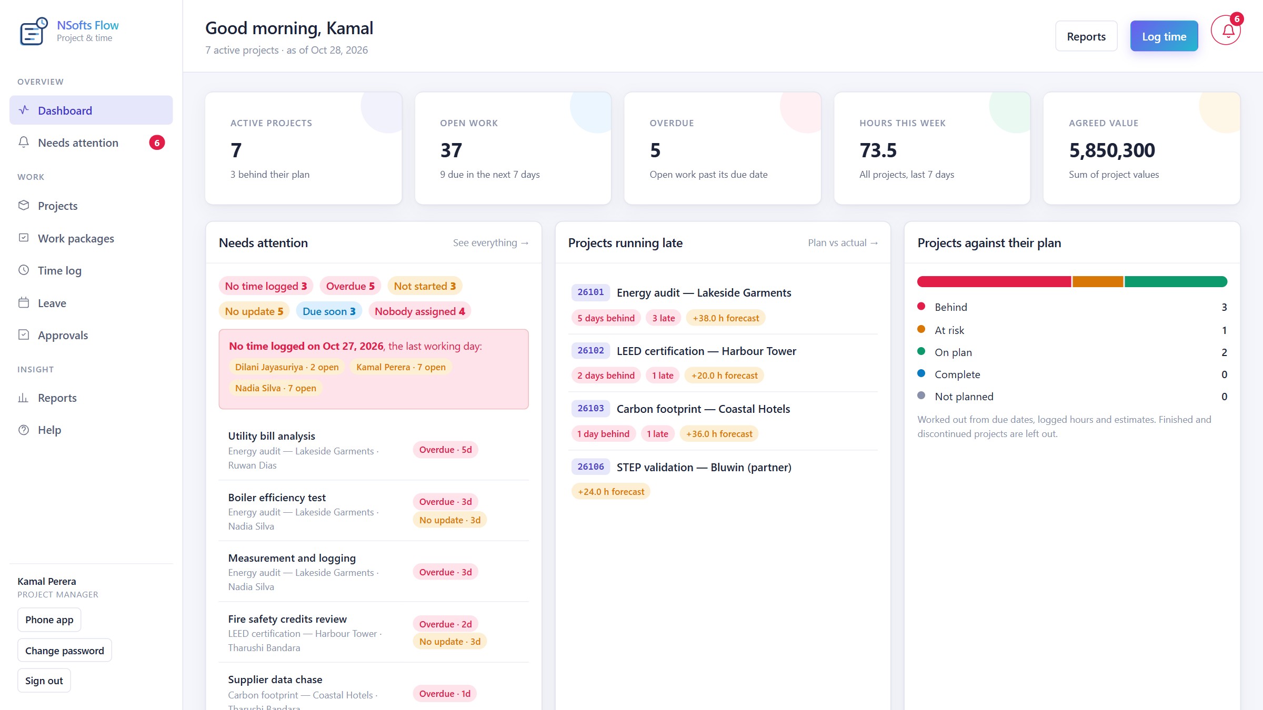Filter by Due soon 3 chip
Viewport: 1263px width, 710px height.
329,311
